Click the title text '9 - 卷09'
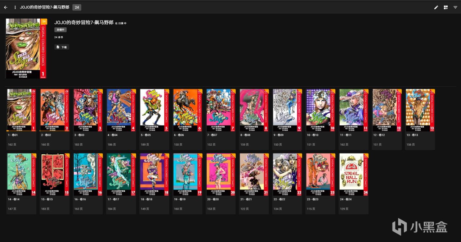The width and height of the screenshot is (461, 242). 279,135
